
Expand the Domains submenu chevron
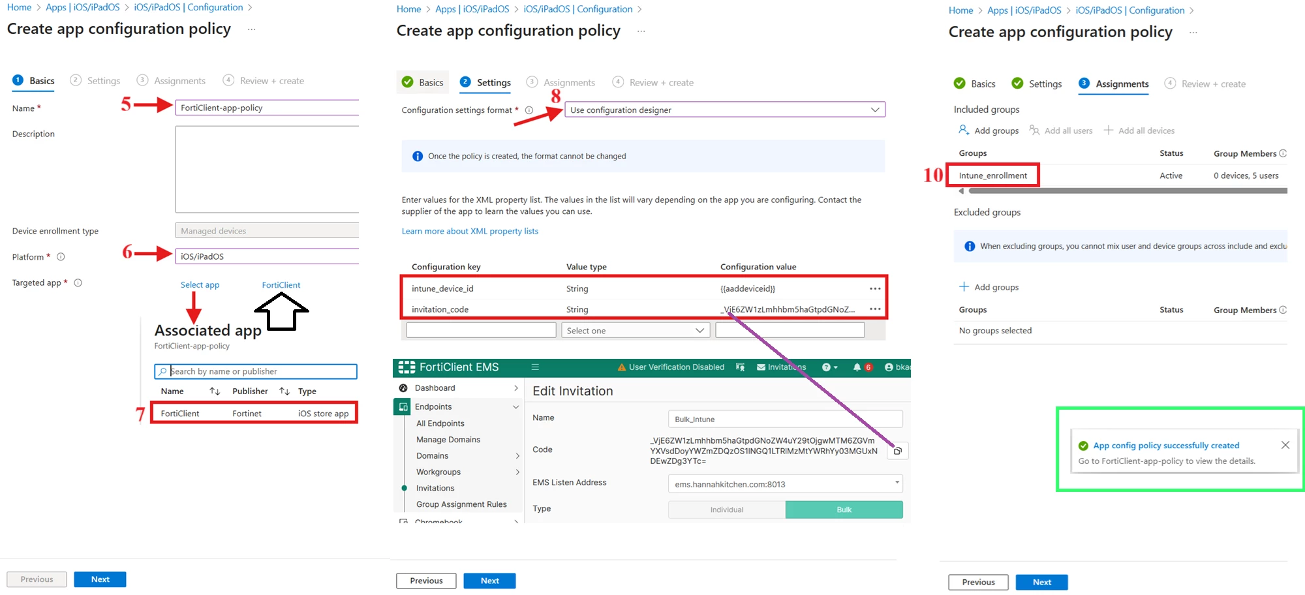[517, 456]
